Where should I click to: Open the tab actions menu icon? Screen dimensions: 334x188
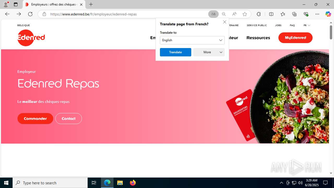point(16,4)
